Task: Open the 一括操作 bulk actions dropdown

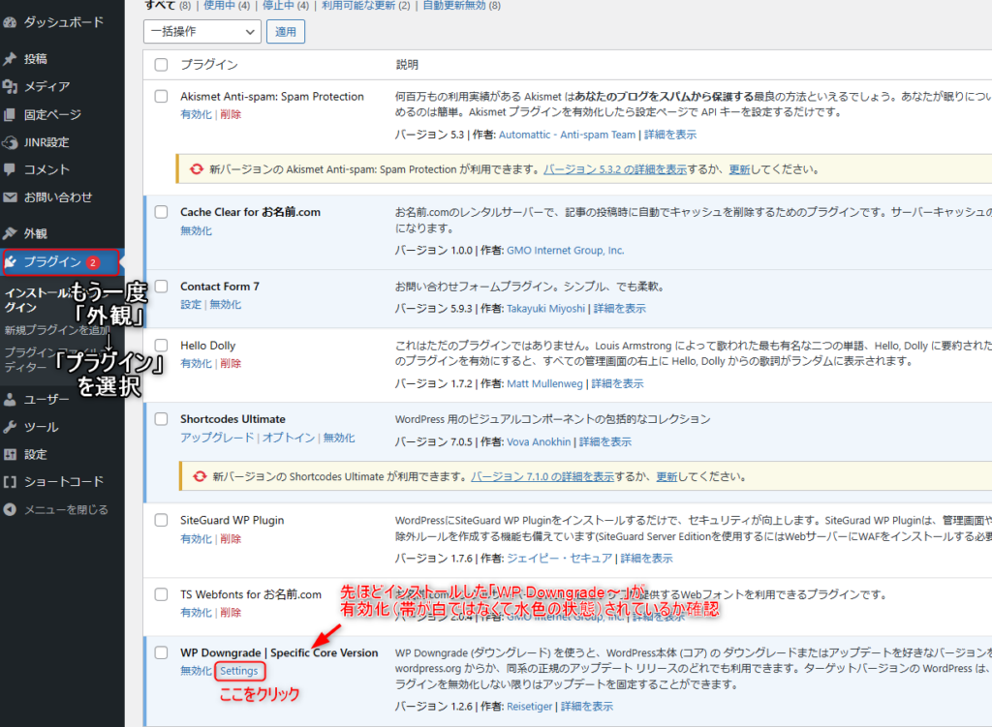Action: tap(202, 32)
